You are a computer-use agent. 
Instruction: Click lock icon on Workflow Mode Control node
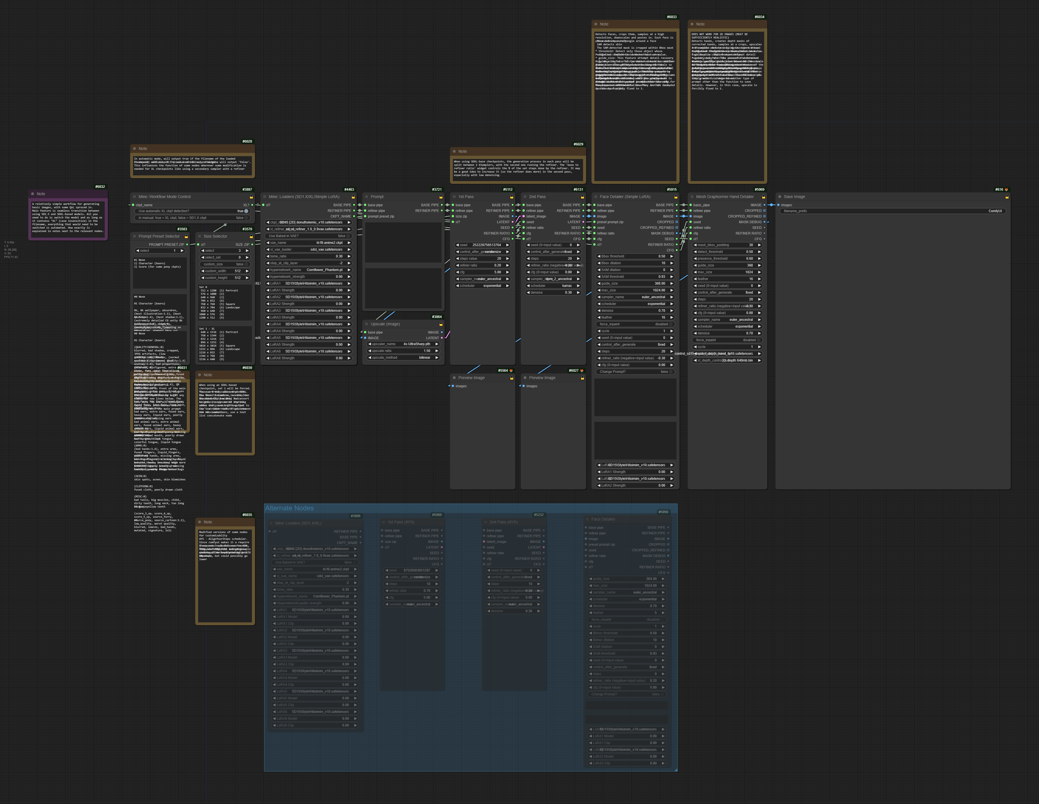click(x=251, y=197)
